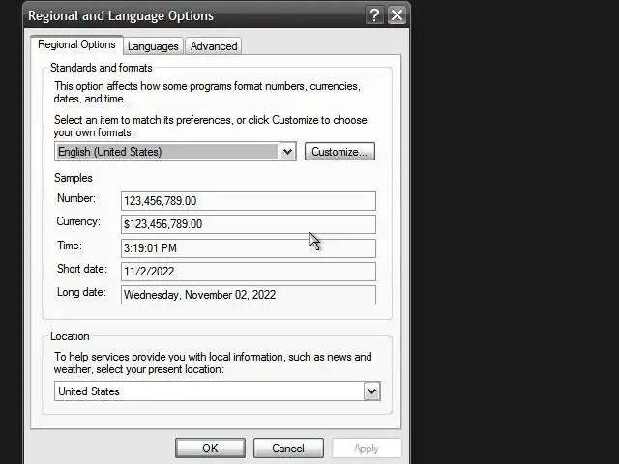Click the dialog title "Regional and Language Options"
619x464 pixels.
tap(121, 15)
